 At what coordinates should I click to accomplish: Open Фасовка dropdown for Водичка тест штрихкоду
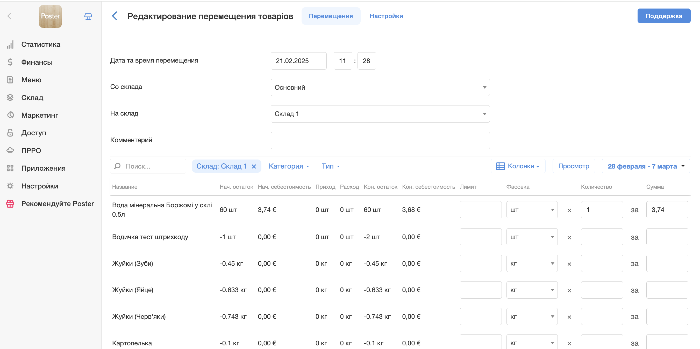(x=532, y=237)
